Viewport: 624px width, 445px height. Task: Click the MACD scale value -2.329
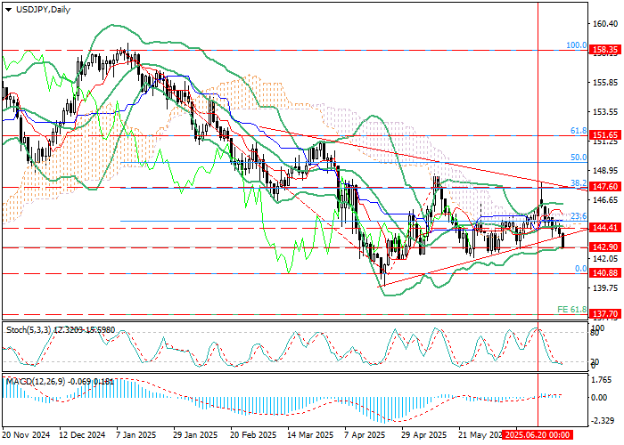point(601,421)
